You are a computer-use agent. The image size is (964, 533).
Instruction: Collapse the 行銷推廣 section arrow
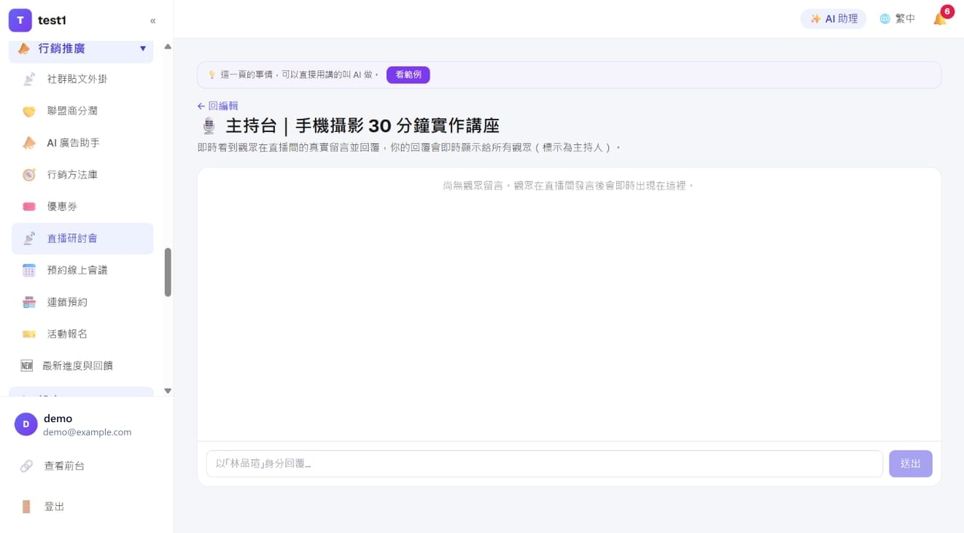click(x=143, y=49)
